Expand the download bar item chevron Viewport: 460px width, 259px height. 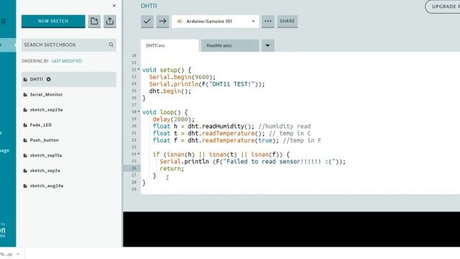click(18, 254)
